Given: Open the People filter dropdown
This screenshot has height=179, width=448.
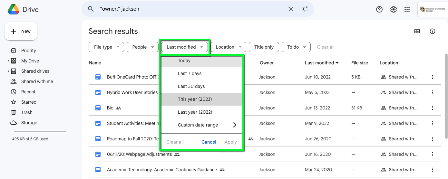Looking at the screenshot, I should tap(142, 47).
